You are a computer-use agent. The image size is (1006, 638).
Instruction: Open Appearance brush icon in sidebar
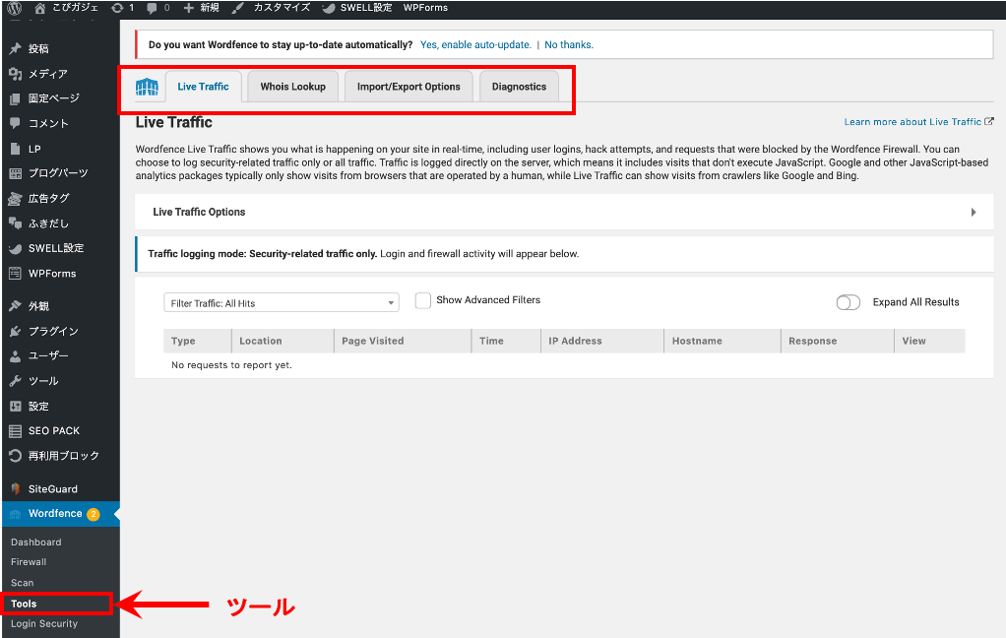tap(16, 306)
